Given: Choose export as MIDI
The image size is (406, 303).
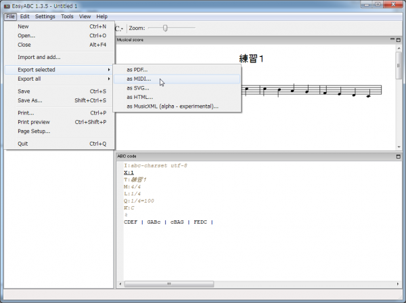Looking at the screenshot, I should [139, 79].
